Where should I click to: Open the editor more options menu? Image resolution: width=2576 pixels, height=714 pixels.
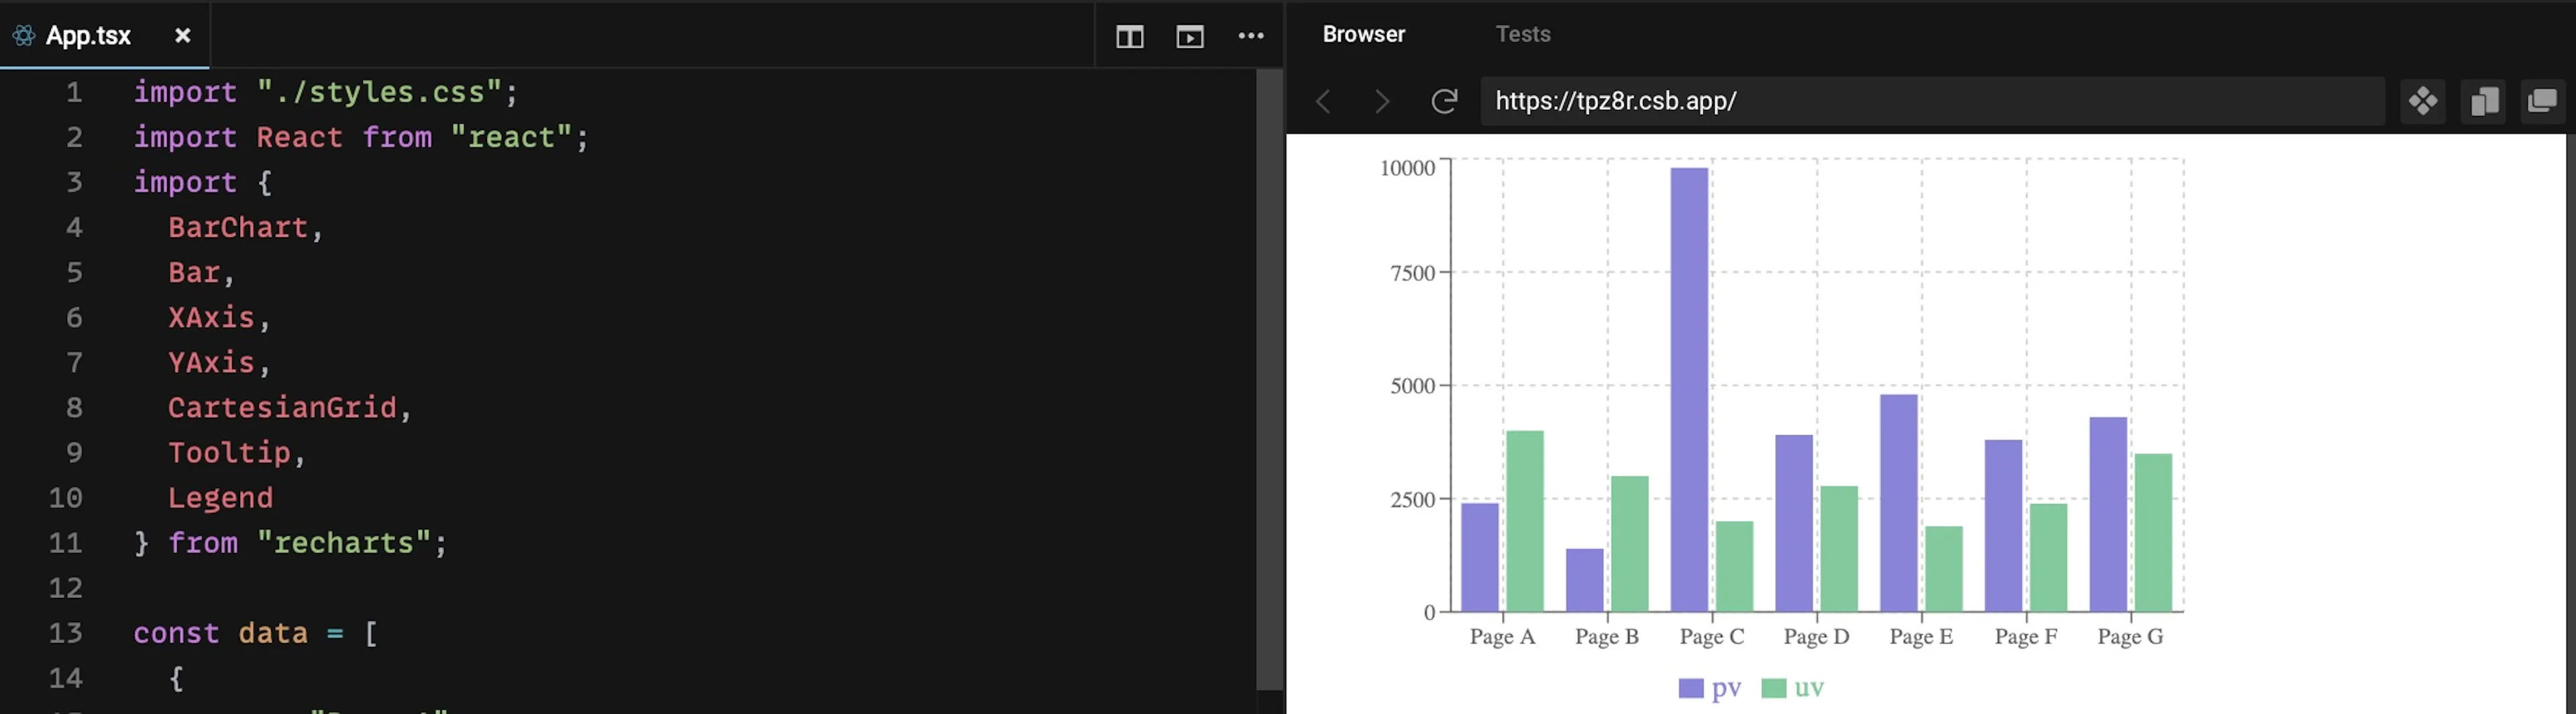coord(1250,36)
